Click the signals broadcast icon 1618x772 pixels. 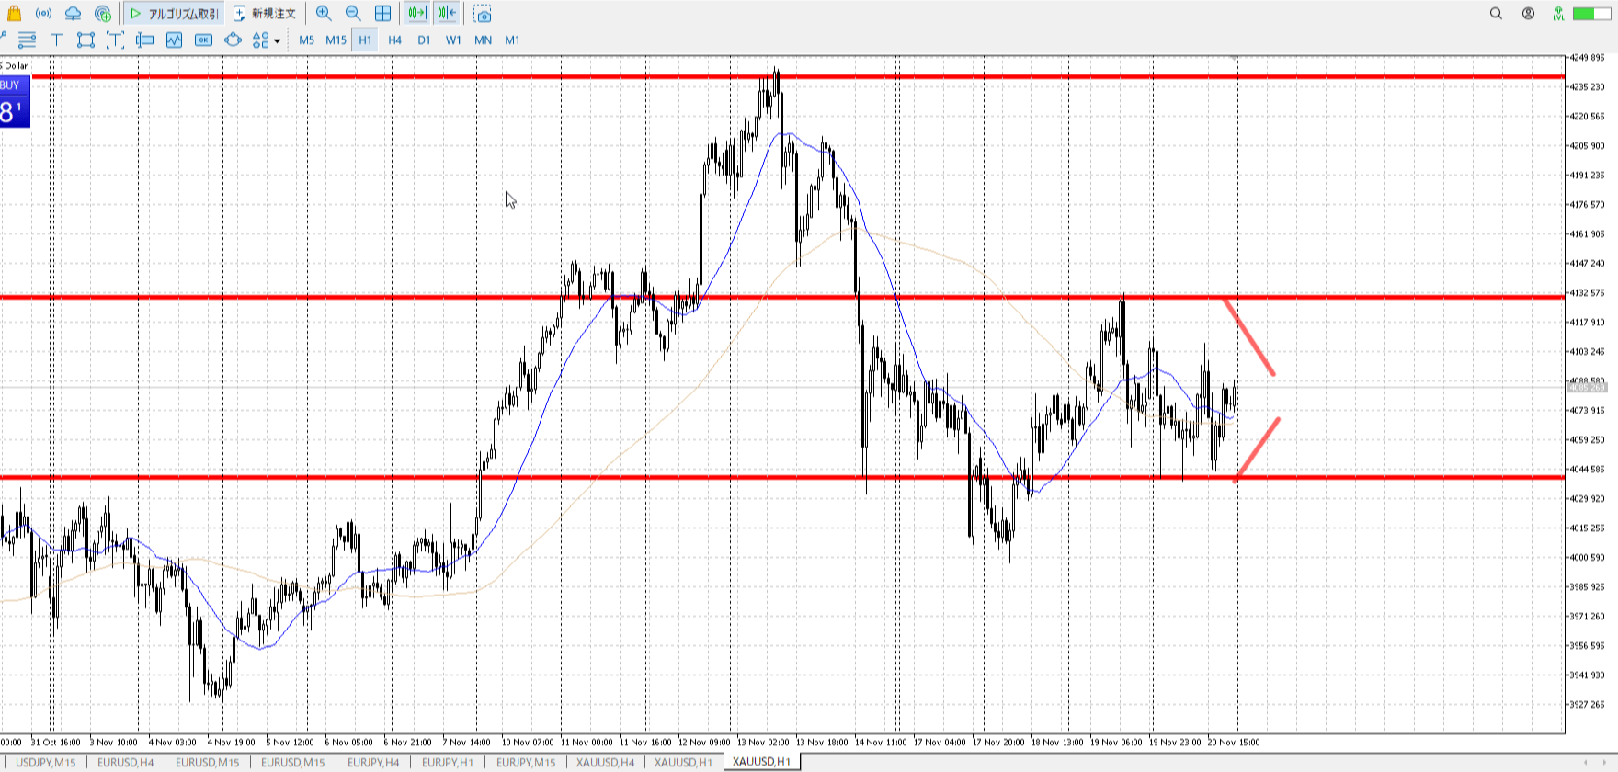(43, 13)
